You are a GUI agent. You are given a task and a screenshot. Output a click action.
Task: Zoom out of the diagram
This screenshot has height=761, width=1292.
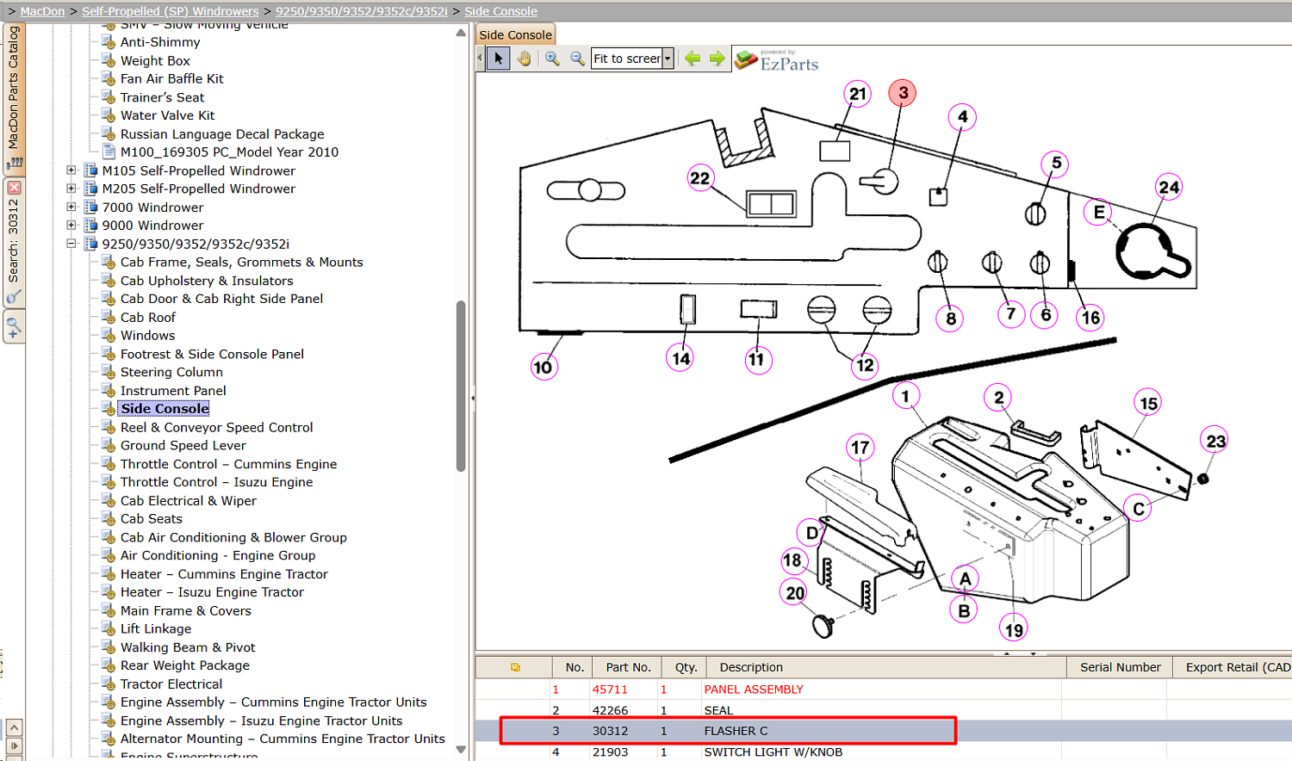577,59
